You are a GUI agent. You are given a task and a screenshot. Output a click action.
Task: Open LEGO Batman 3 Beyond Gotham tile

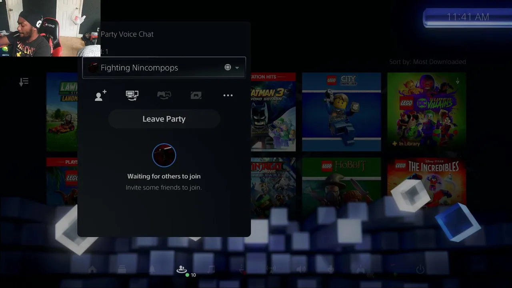click(x=273, y=112)
